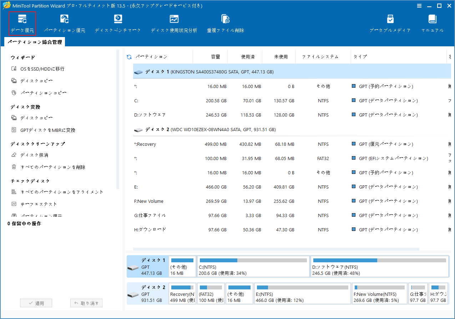Screen dimensions: 455x319
Task: Open the hamburger application menu
Action: [418, 6]
